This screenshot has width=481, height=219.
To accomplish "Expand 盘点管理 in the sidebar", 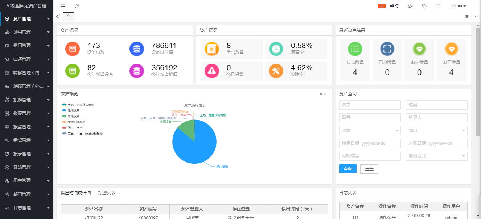I will click(x=26, y=140).
